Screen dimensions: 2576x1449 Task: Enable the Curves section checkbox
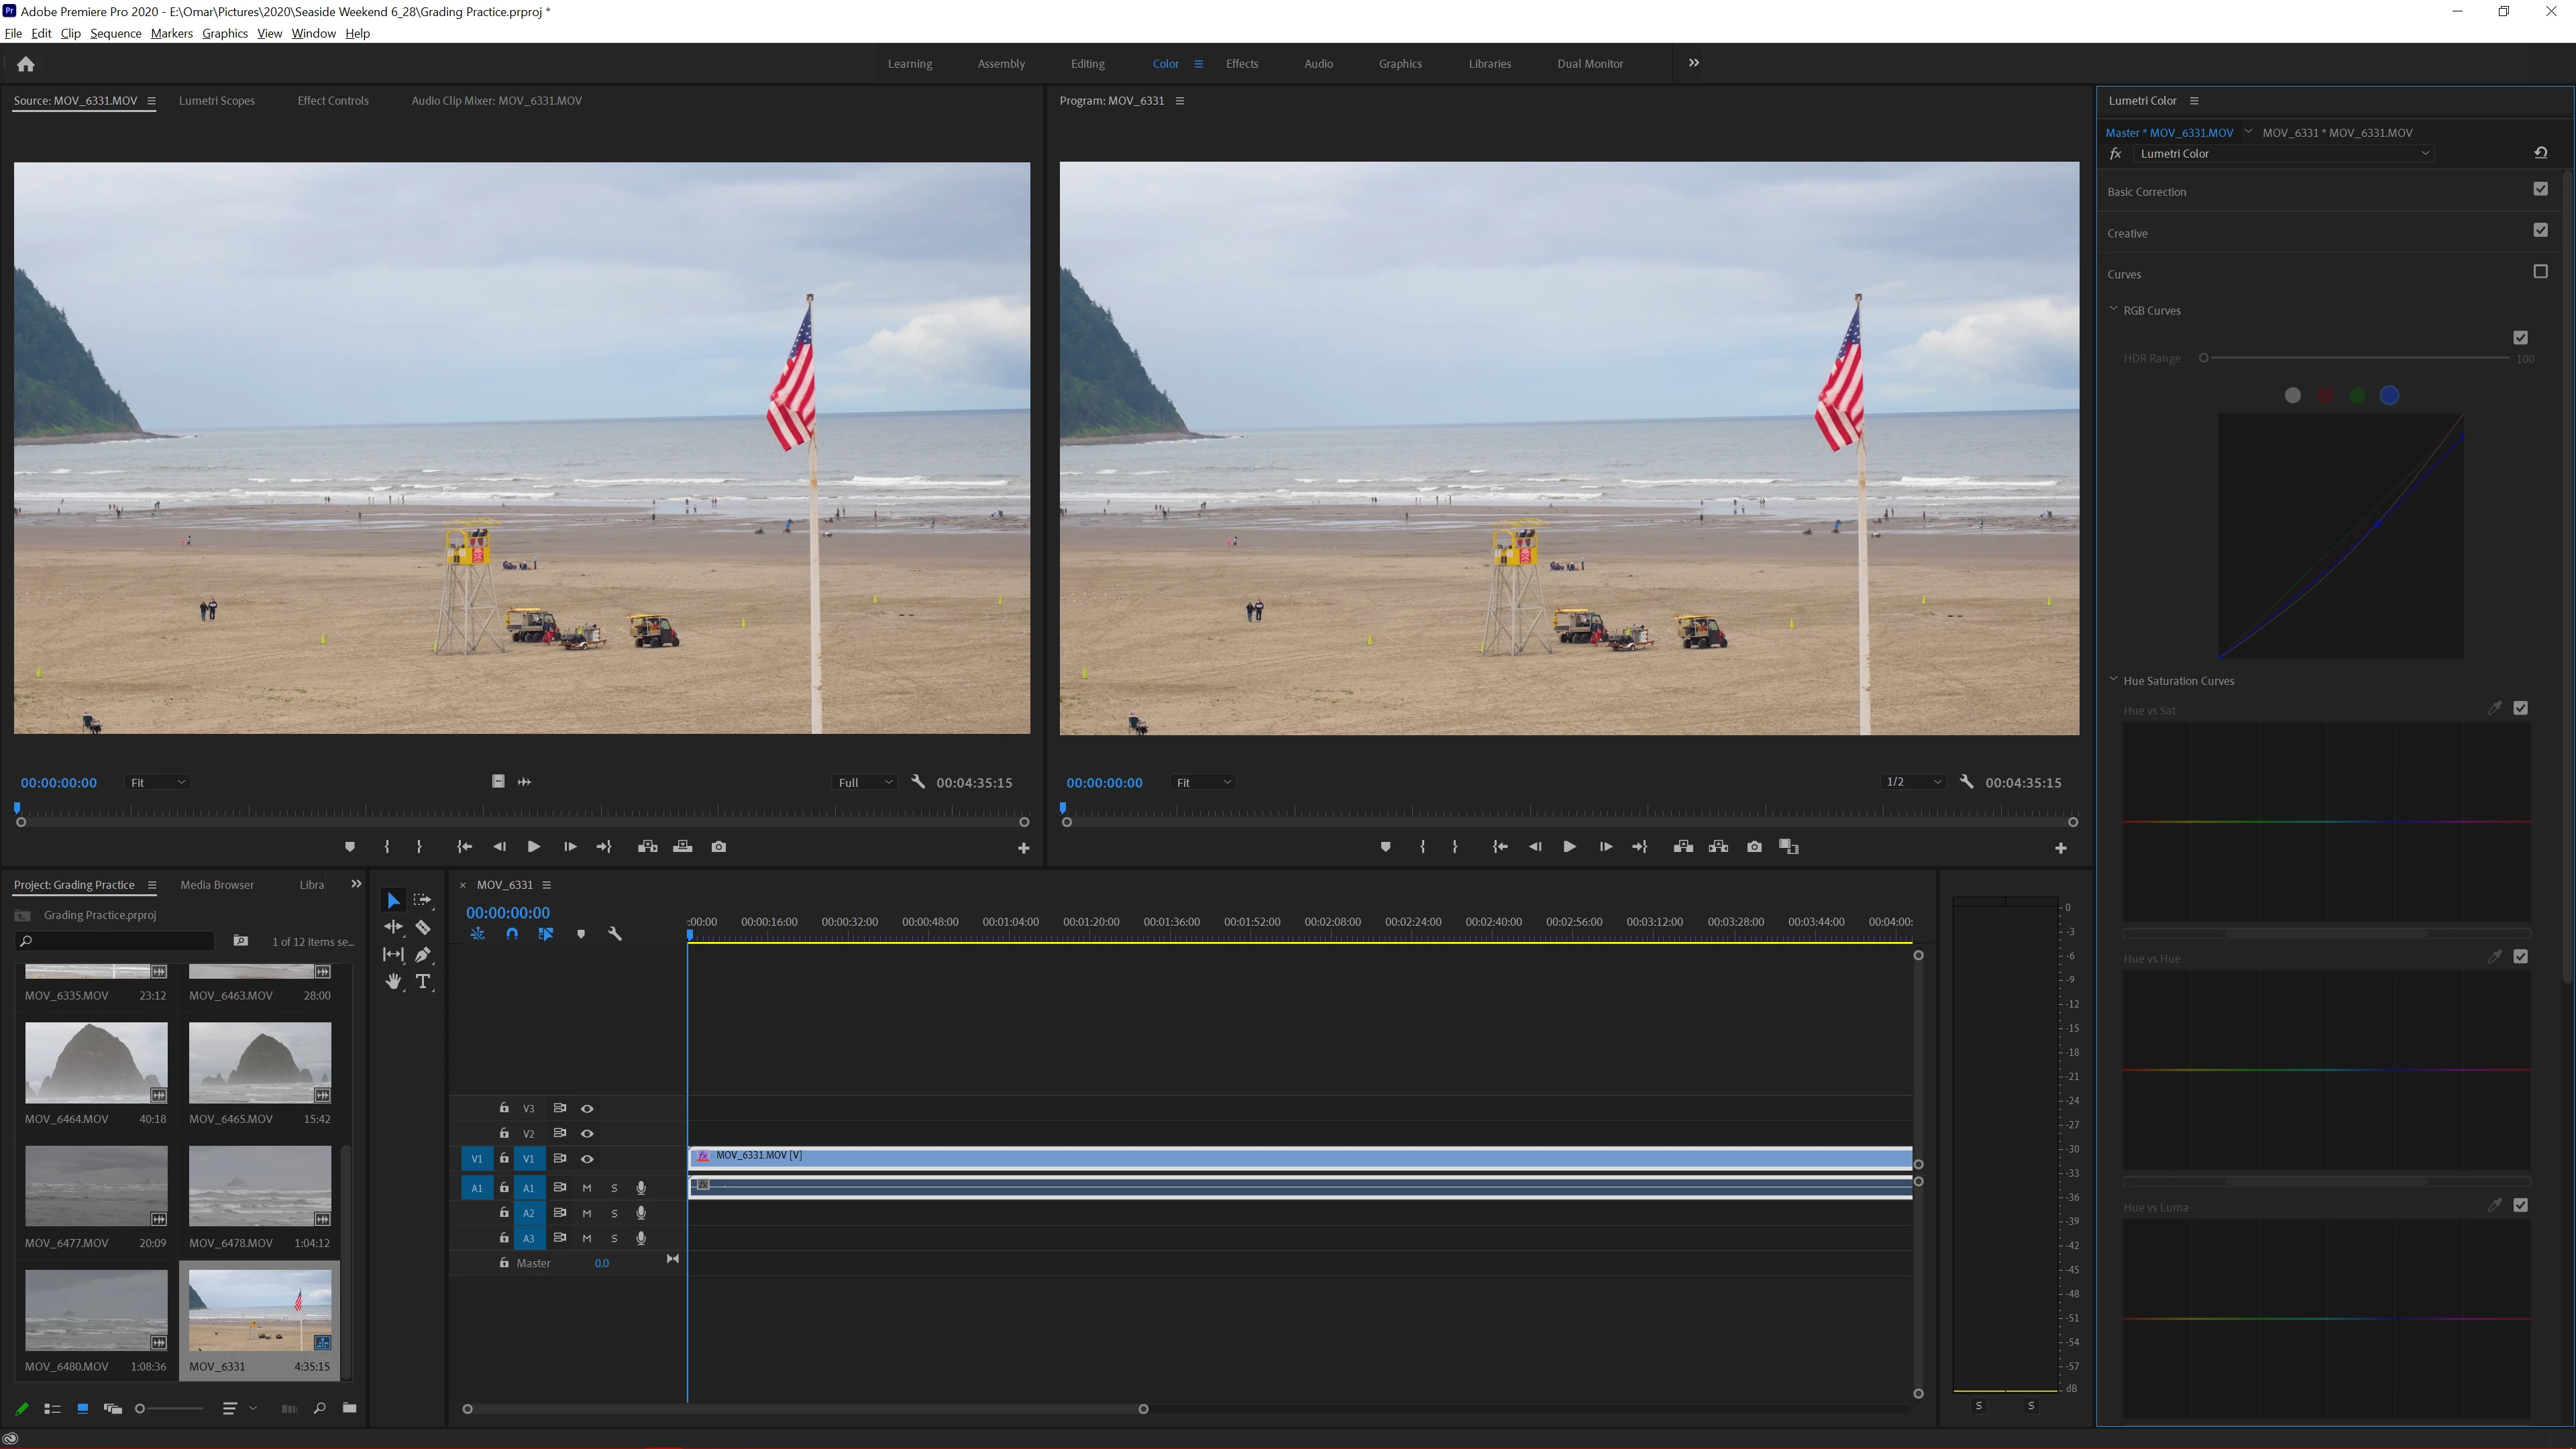(x=2540, y=272)
